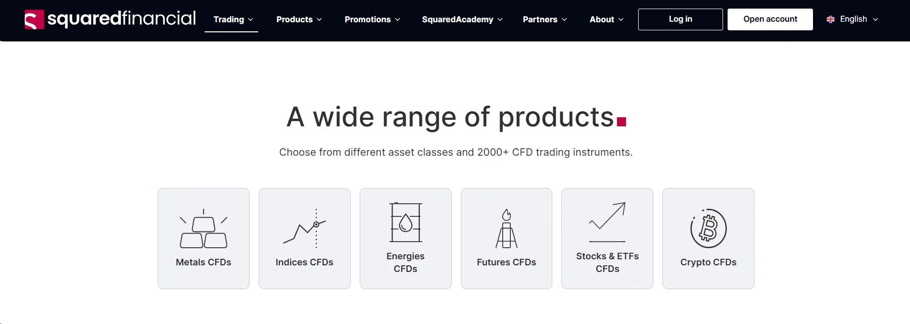Open the SquaredAcademy menu
The image size is (910, 324).
(462, 19)
